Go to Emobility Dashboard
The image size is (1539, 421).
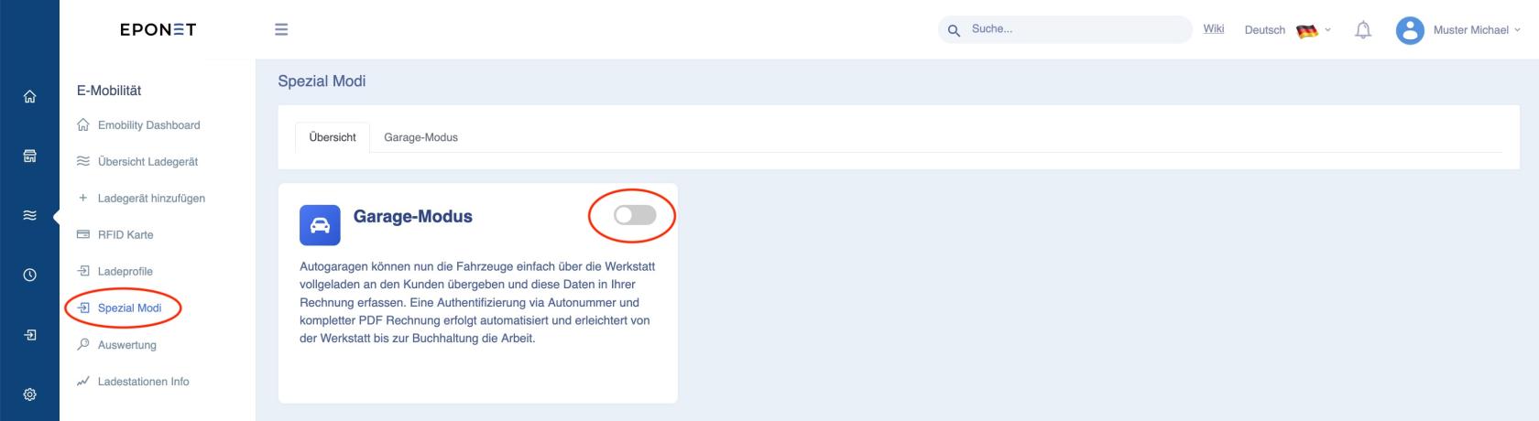coord(148,125)
